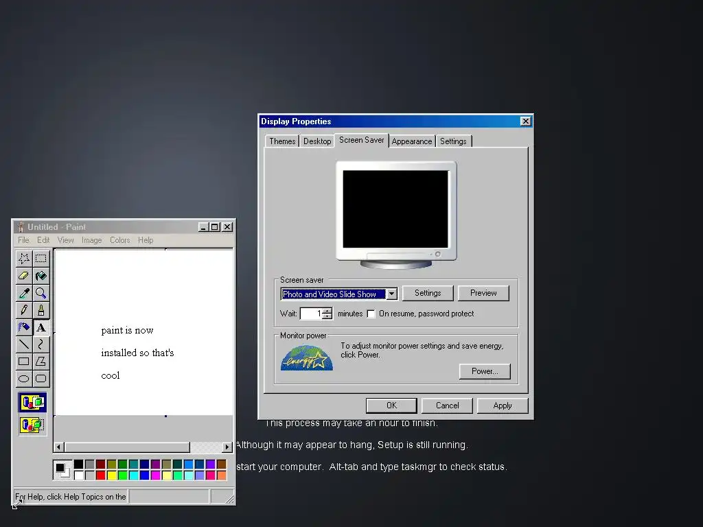Click the foreground/background color indicator box

click(62, 470)
